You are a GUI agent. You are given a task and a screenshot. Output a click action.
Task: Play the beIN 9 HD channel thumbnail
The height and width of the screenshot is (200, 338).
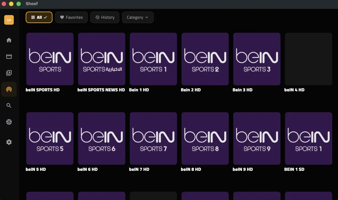pyautogui.click(x=257, y=138)
